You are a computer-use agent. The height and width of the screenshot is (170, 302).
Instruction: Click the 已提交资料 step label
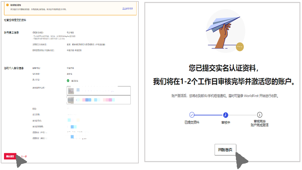[192, 122]
